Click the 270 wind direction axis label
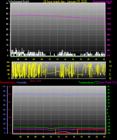 tap(8, 66)
